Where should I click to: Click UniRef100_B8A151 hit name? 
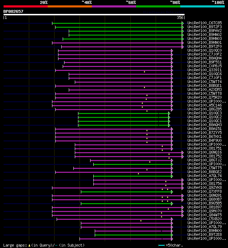pos(204,129)
